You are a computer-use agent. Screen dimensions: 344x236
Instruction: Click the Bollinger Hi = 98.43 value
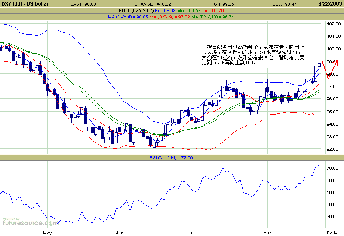point(166,10)
